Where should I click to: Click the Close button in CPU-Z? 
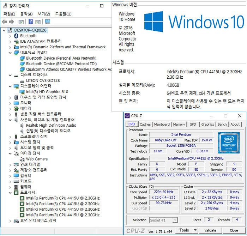(x=234, y=230)
